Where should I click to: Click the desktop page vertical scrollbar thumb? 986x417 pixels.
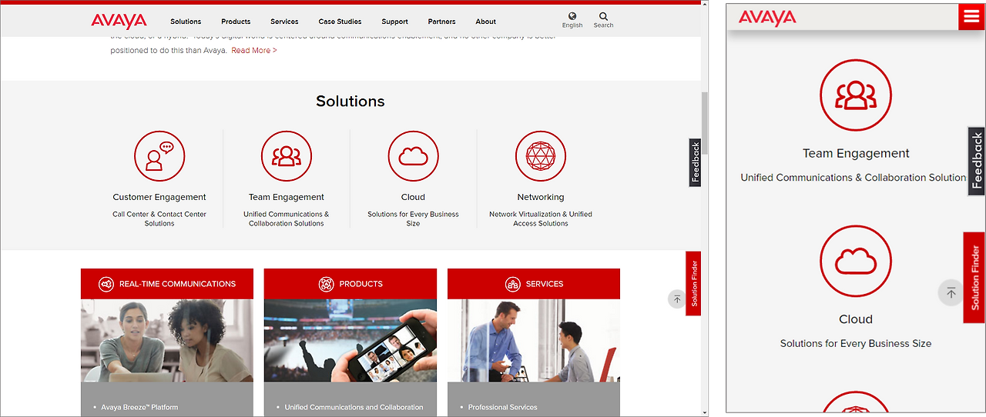[704, 123]
